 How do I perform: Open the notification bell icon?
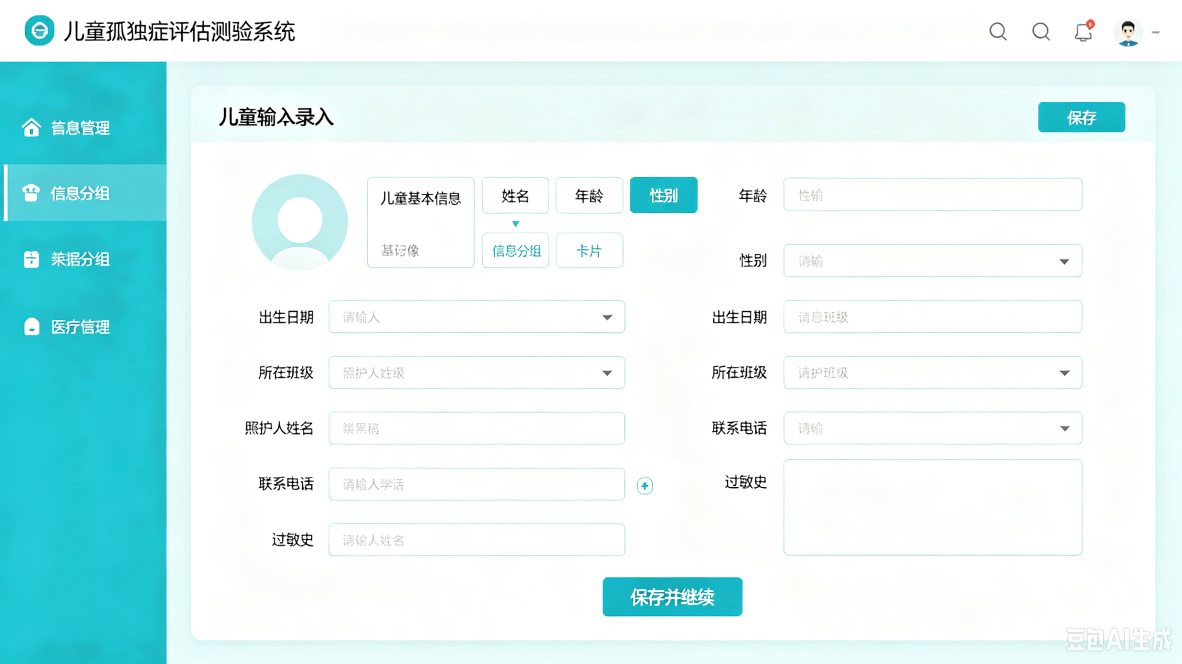[x=1083, y=31]
